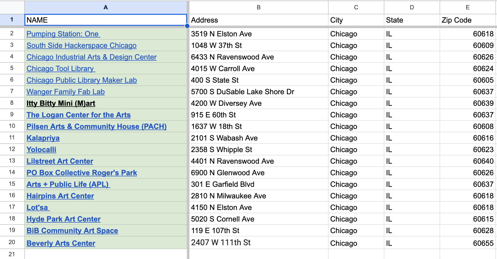
Task: Select zip code cell 60655
Action: tap(468, 243)
